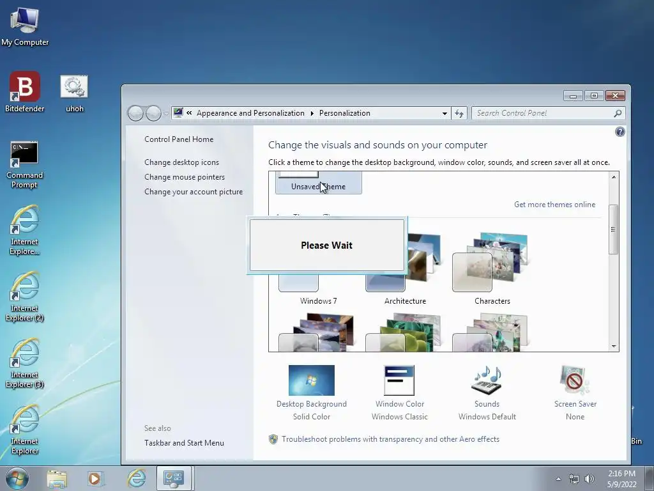Open Window Color settings
Viewport: 654px width, 491px height.
point(400,393)
